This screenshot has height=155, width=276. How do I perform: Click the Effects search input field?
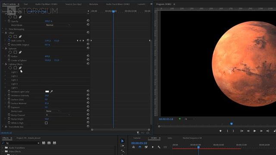click(21, 143)
